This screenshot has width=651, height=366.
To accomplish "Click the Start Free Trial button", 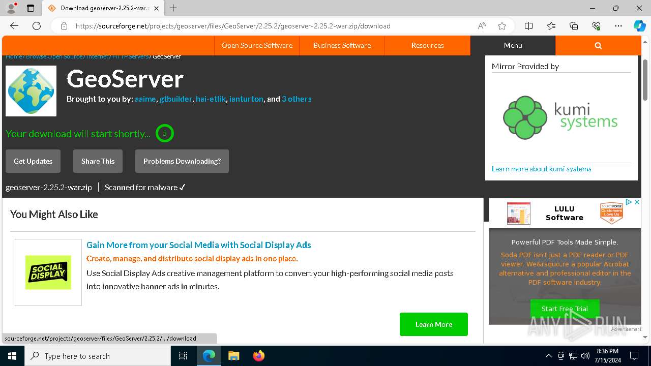I will 565,309.
